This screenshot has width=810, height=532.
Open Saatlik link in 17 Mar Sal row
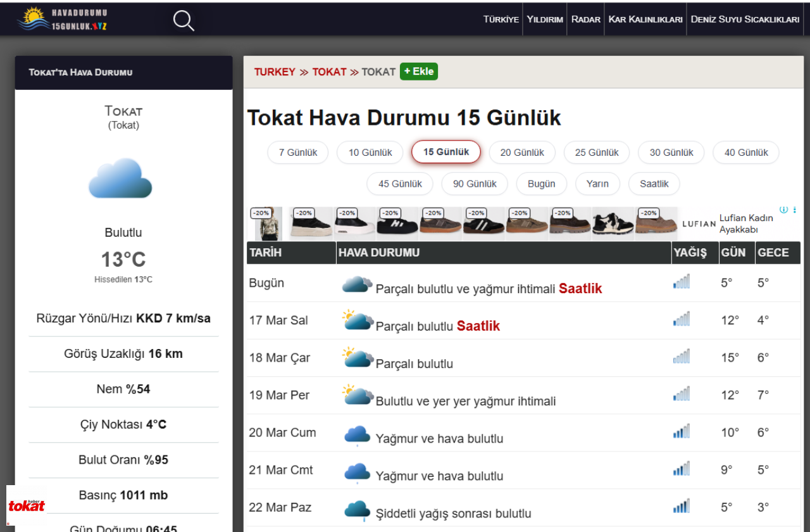478,326
